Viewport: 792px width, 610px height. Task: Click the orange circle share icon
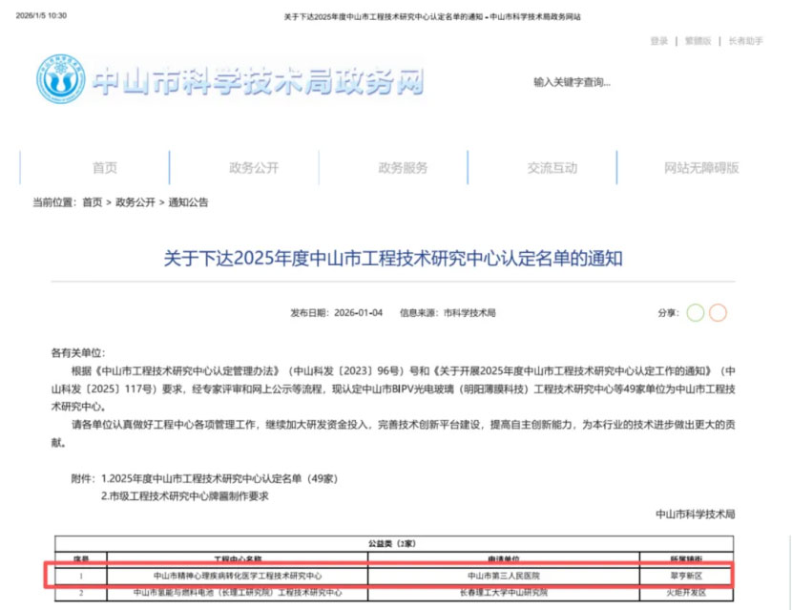click(718, 313)
